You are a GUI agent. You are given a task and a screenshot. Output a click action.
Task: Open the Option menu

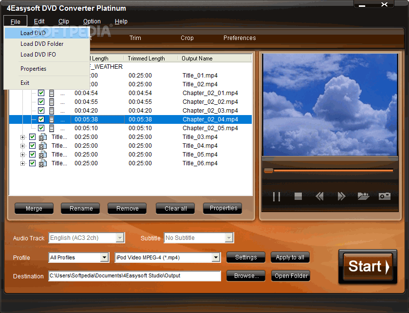click(x=92, y=21)
